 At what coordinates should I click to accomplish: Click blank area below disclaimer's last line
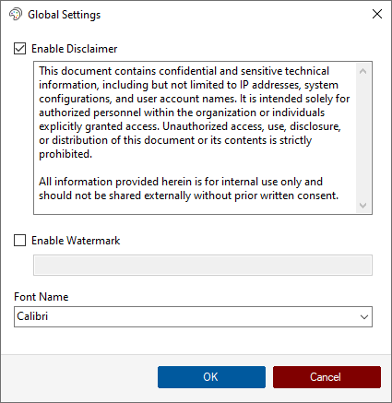point(194,207)
